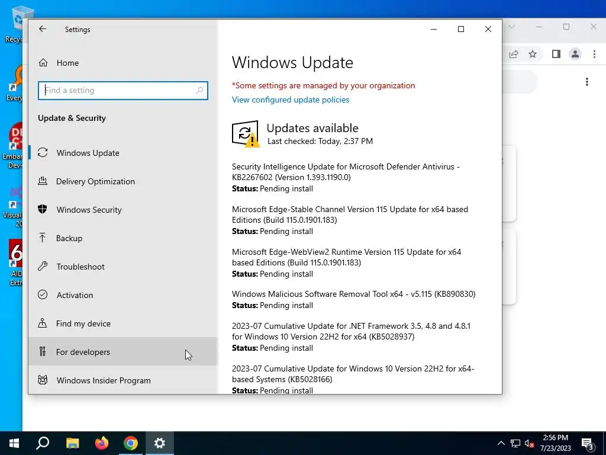The height and width of the screenshot is (455, 606).
Task: Open taskbar Search
Action: pos(43,443)
